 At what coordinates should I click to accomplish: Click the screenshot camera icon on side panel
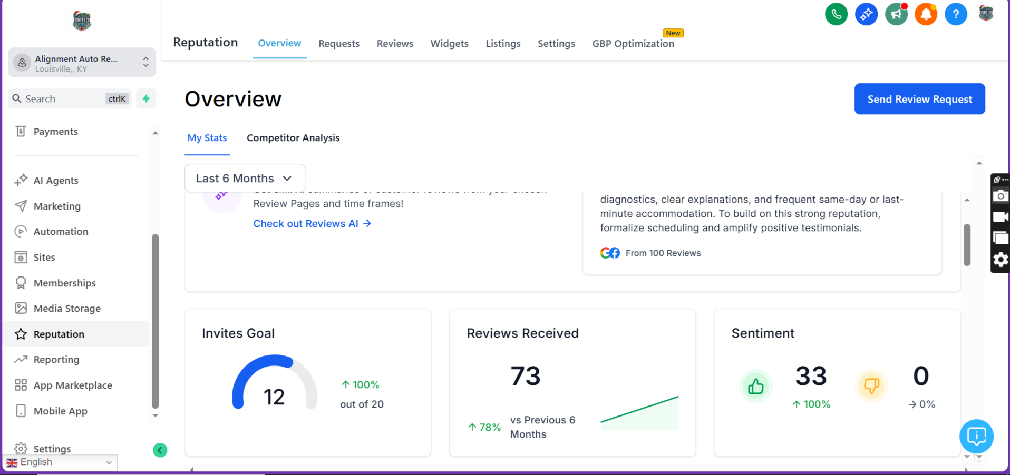pos(1000,196)
